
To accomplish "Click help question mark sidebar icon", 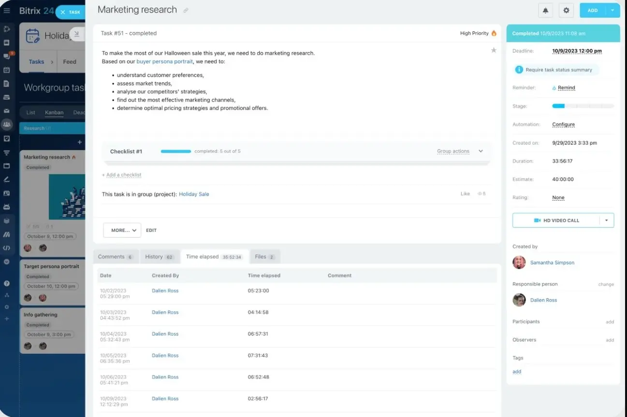I will [7, 284].
